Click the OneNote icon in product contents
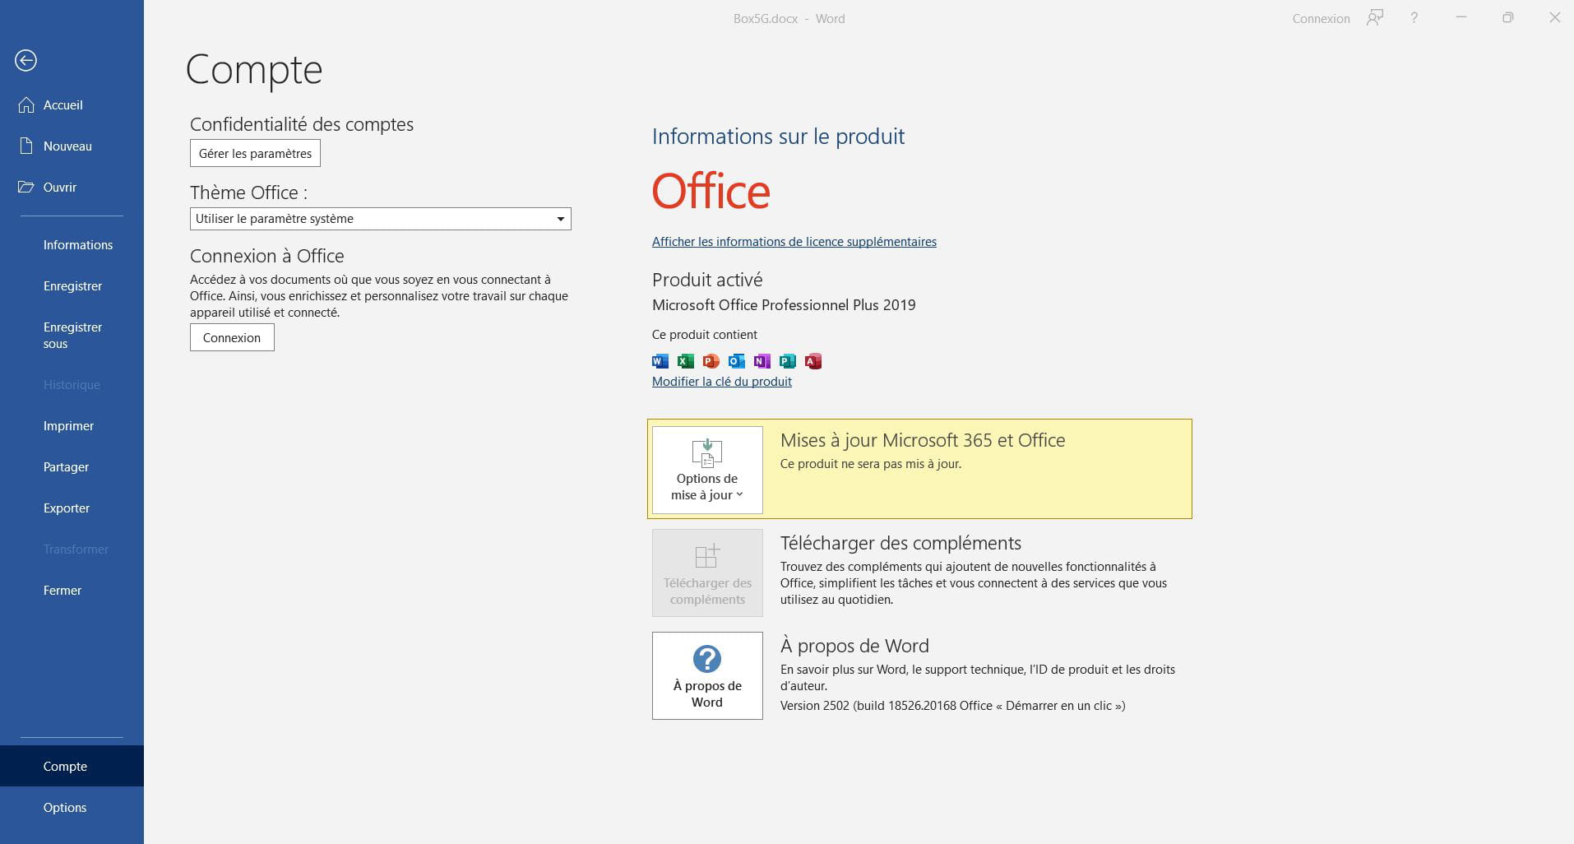 coord(762,361)
